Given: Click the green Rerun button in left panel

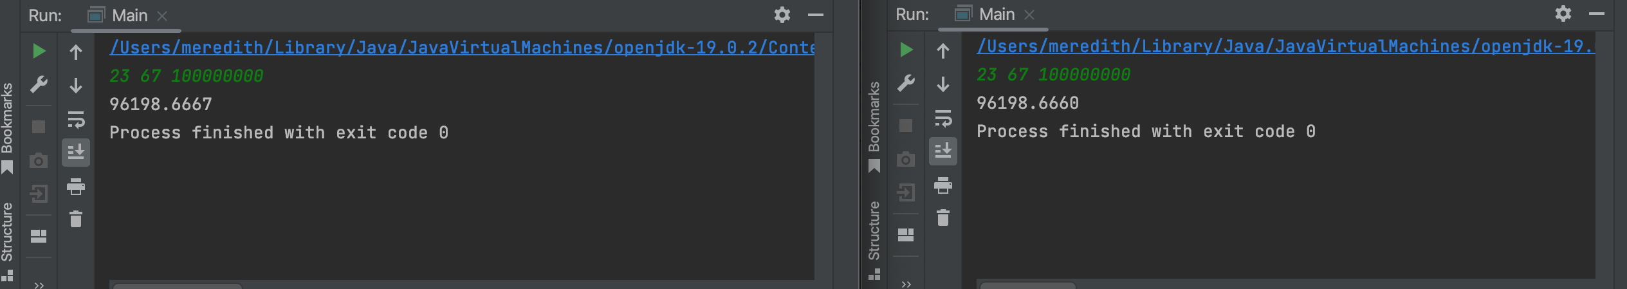Looking at the screenshot, I should [x=39, y=51].
